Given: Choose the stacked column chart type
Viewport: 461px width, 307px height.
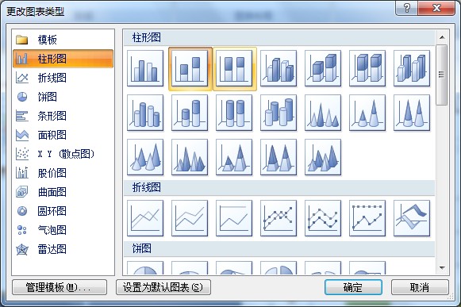Looking at the screenshot, I should [190, 68].
